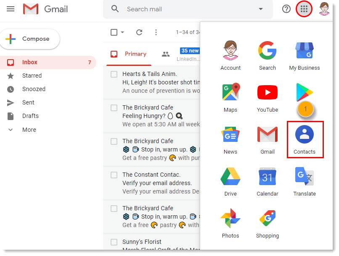The image size is (339, 256).
Task: Click the 1–34 message count text
Action: tap(188, 32)
